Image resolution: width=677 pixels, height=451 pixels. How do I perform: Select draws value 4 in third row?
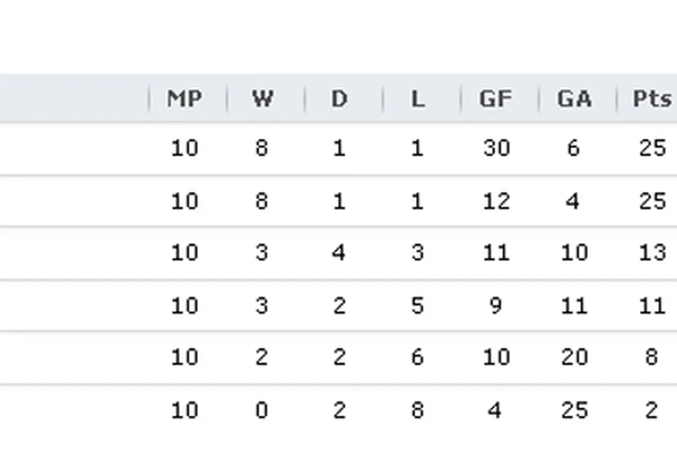click(339, 252)
